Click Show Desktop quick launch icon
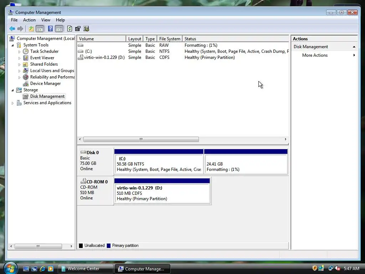Image resolution: width=365 pixels, height=274 pixels. 26,269
